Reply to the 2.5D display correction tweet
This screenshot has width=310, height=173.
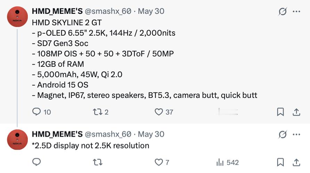tap(36, 162)
